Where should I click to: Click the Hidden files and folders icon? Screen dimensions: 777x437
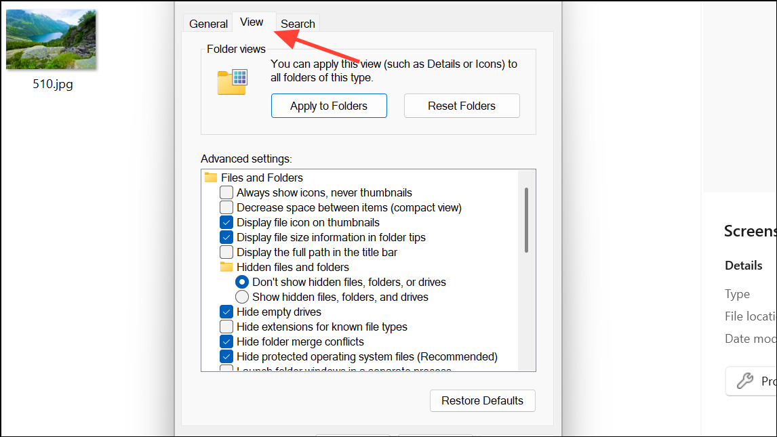click(x=226, y=267)
